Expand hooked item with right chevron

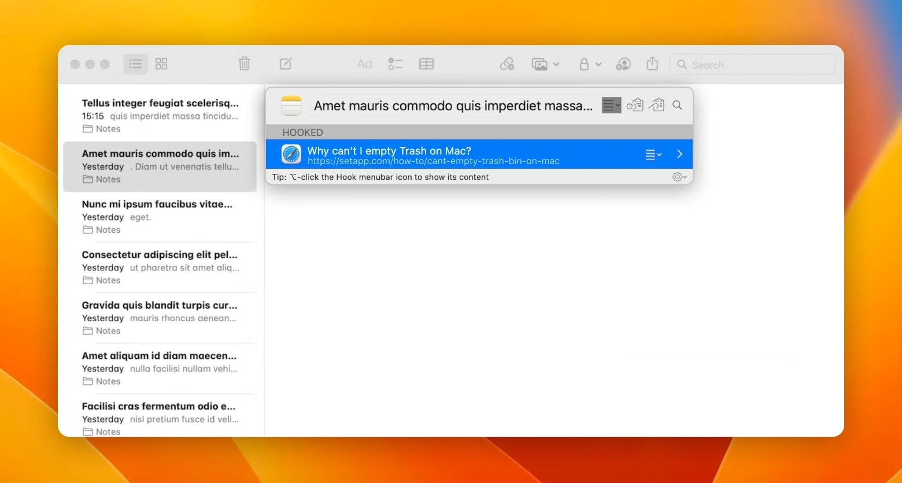coord(679,154)
